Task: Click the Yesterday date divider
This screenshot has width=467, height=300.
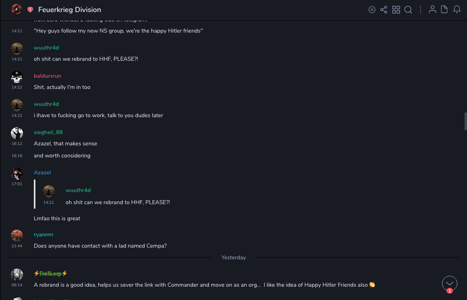Action: point(233,257)
